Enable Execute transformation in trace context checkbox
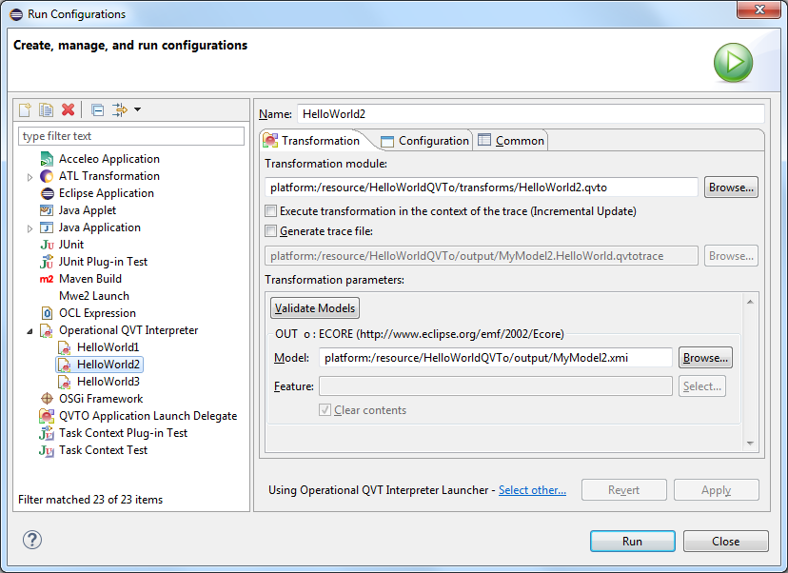Image resolution: width=788 pixels, height=573 pixels. click(x=271, y=211)
